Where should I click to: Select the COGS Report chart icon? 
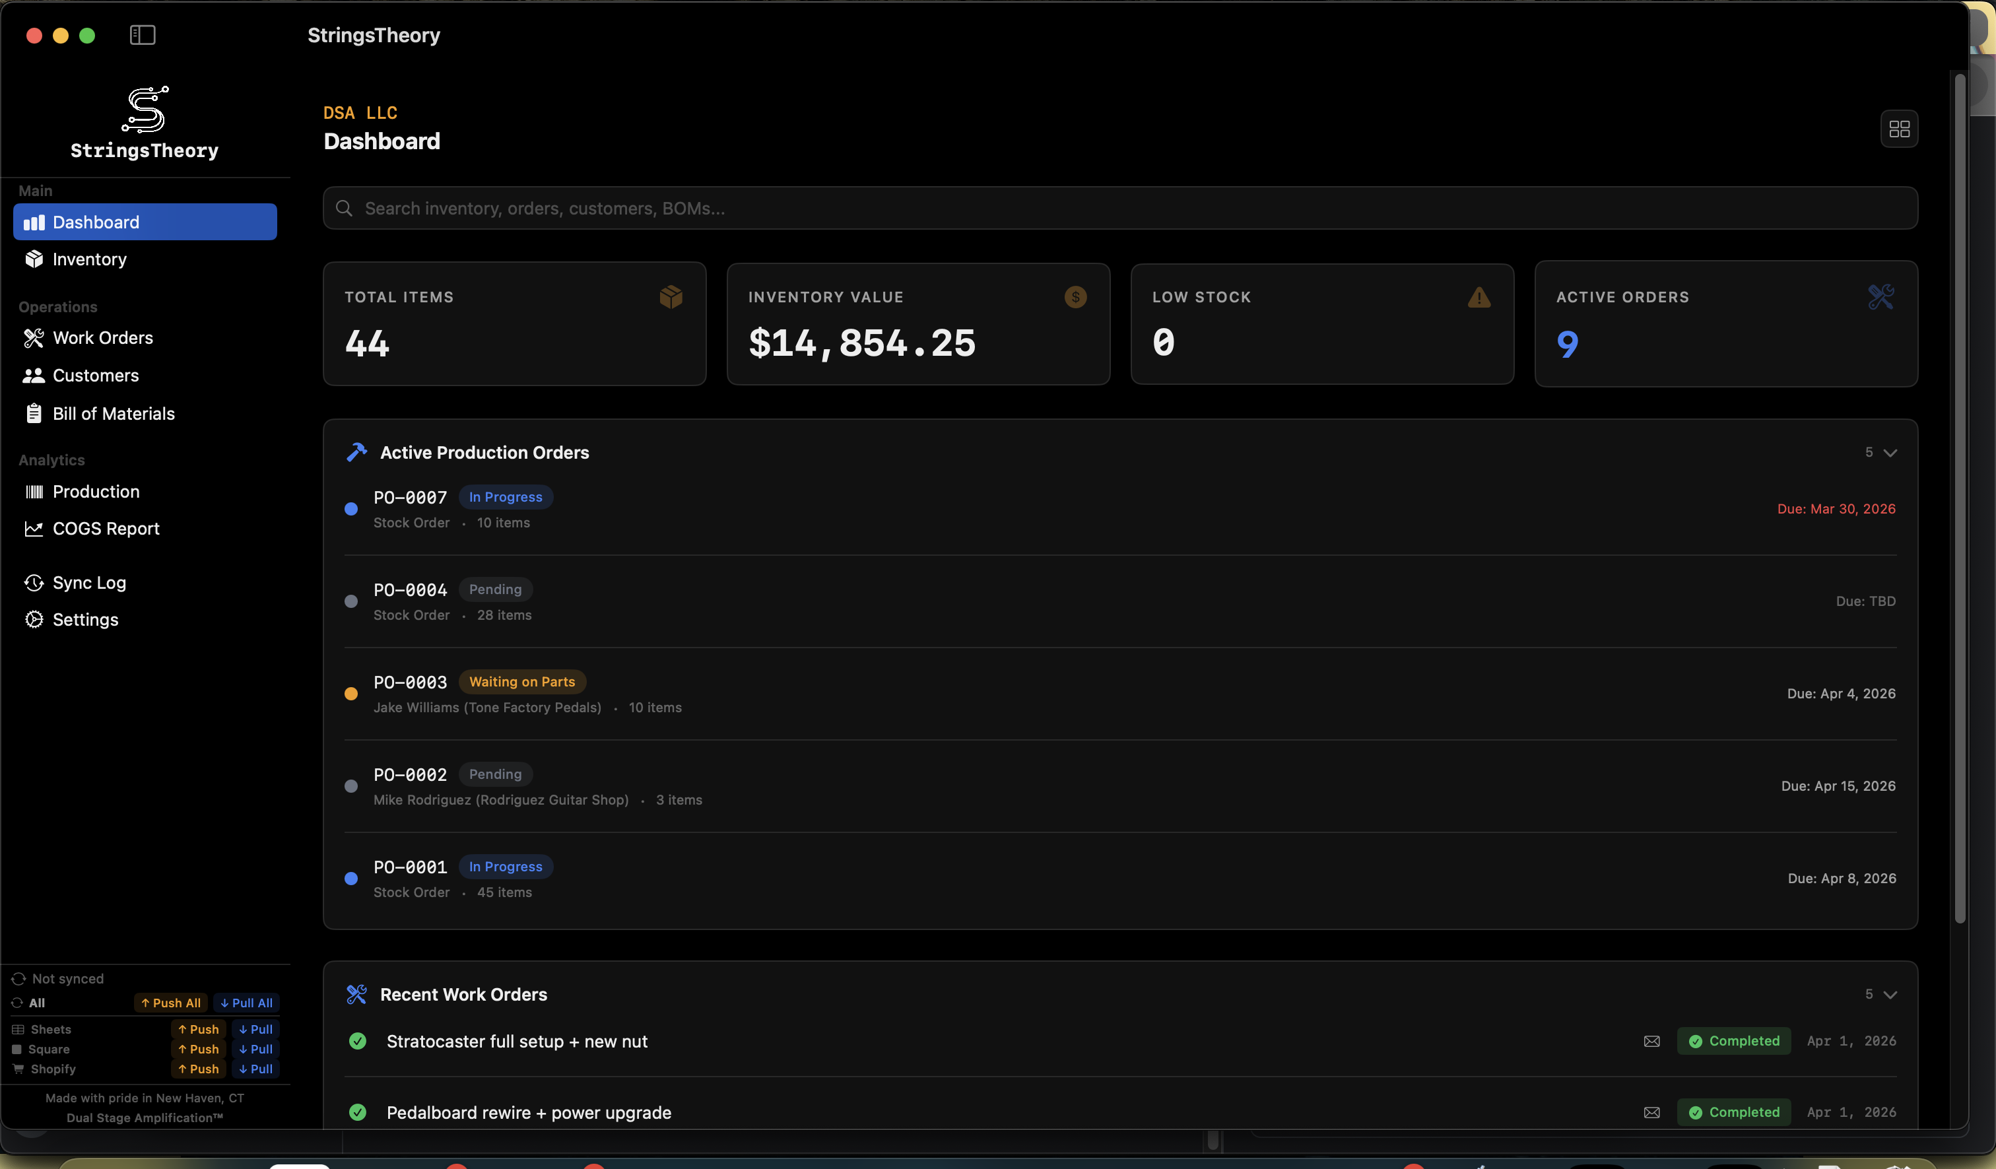point(33,528)
